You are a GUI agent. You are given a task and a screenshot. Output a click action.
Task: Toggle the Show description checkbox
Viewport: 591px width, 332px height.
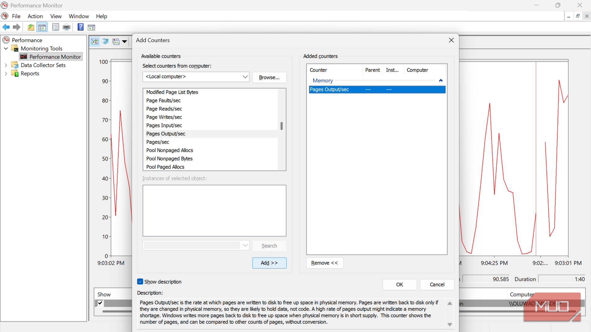pyautogui.click(x=140, y=282)
